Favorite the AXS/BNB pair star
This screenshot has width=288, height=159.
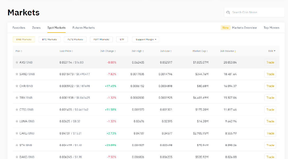[17, 62]
